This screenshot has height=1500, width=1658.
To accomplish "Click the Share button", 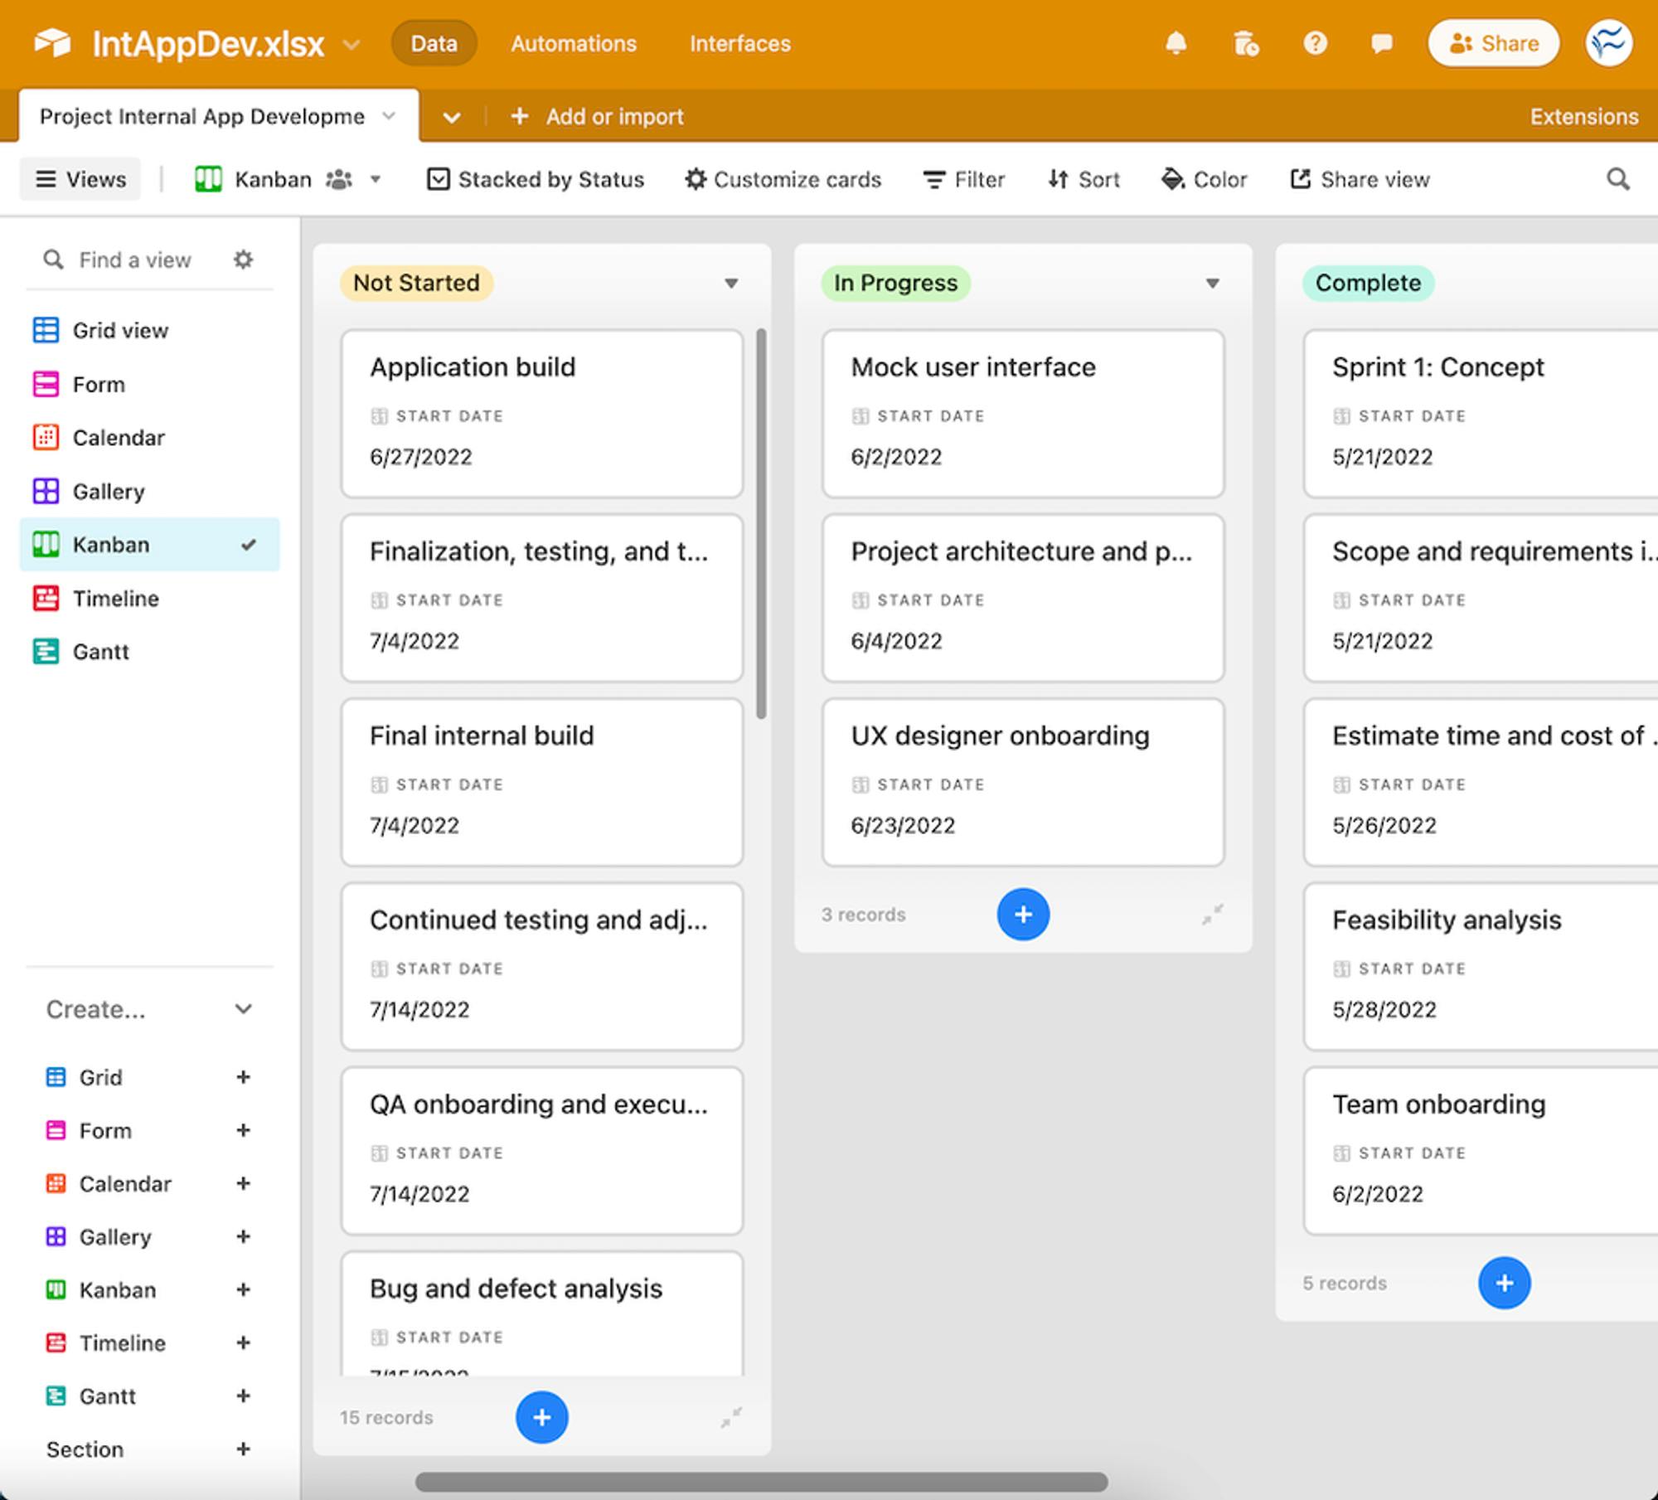I will [x=1493, y=43].
